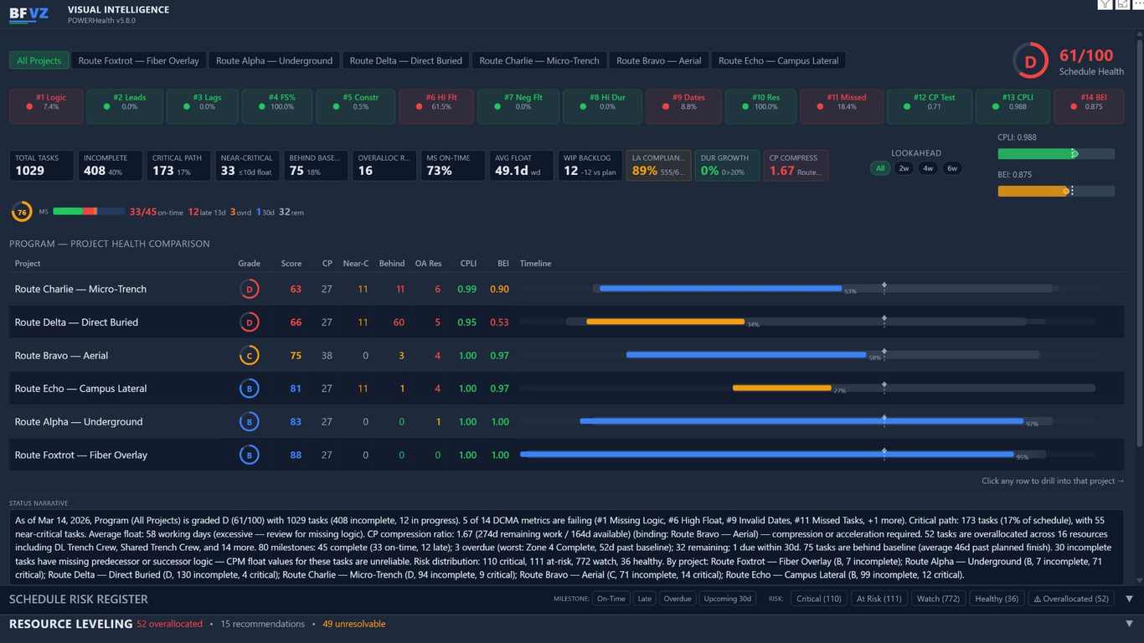Open the 'Route Delta — Direct Buried' tab
Screen dimensions: 1144x643
(x=406, y=60)
